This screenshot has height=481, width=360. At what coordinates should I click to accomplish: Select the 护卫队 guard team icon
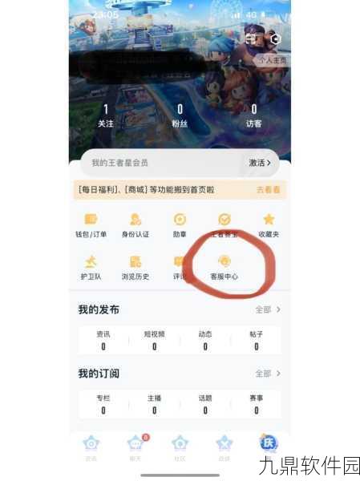pos(91,268)
